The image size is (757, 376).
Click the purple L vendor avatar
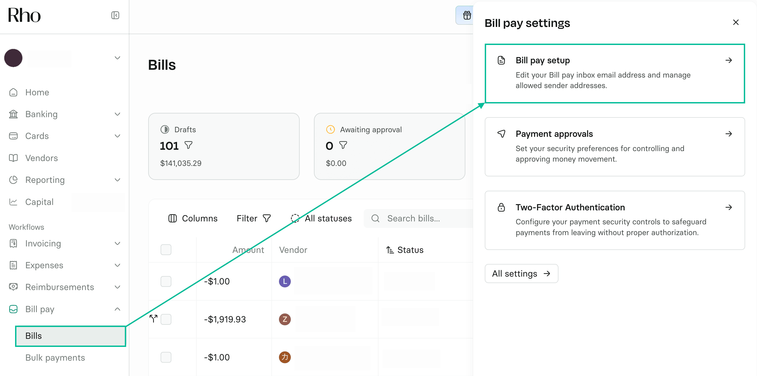(285, 281)
